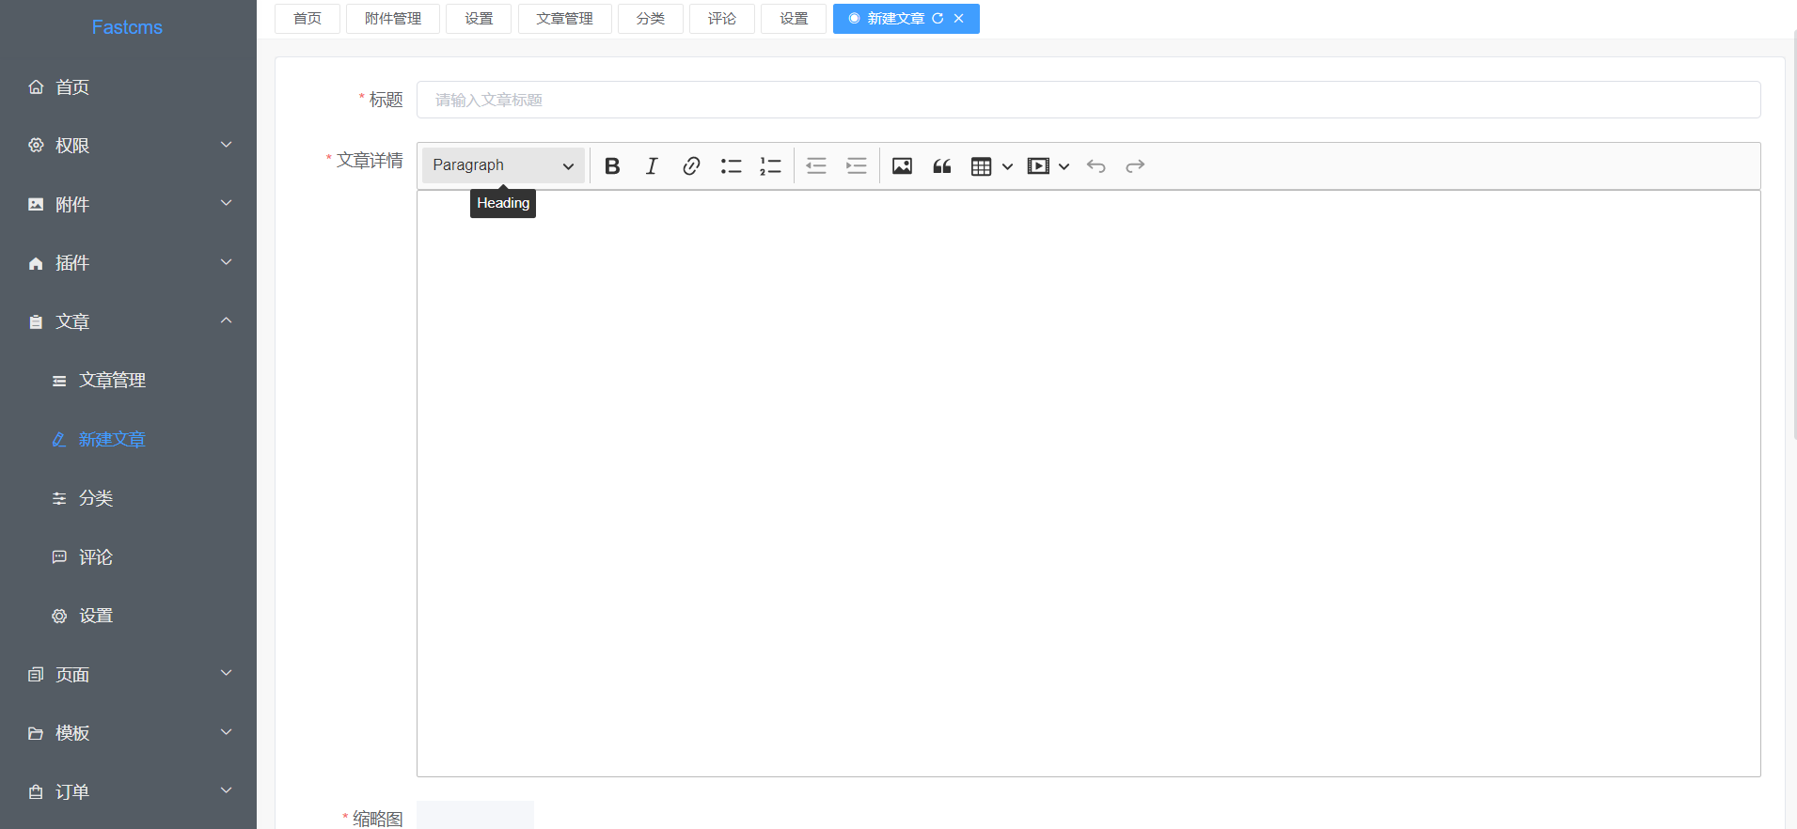The width and height of the screenshot is (1797, 829).
Task: Insert a link using the link icon
Action: tap(691, 166)
